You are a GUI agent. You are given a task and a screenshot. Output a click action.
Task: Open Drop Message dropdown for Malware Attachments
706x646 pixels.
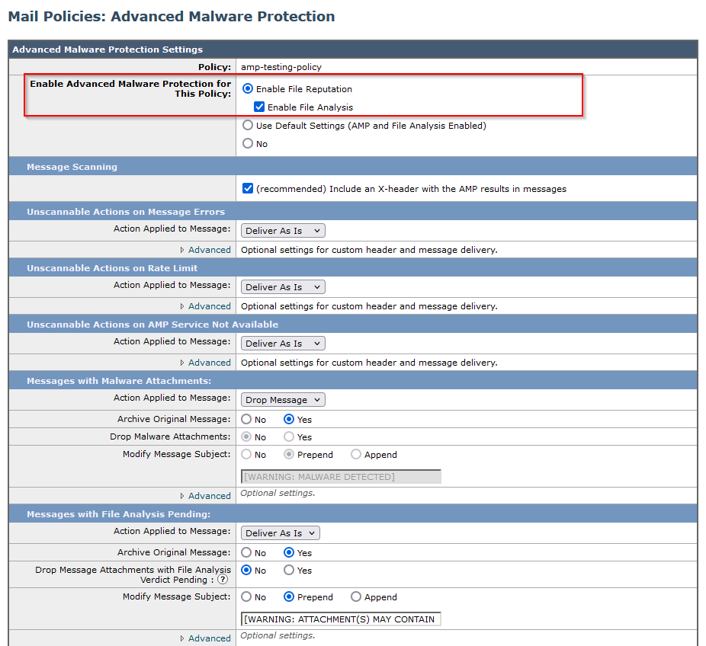(283, 399)
